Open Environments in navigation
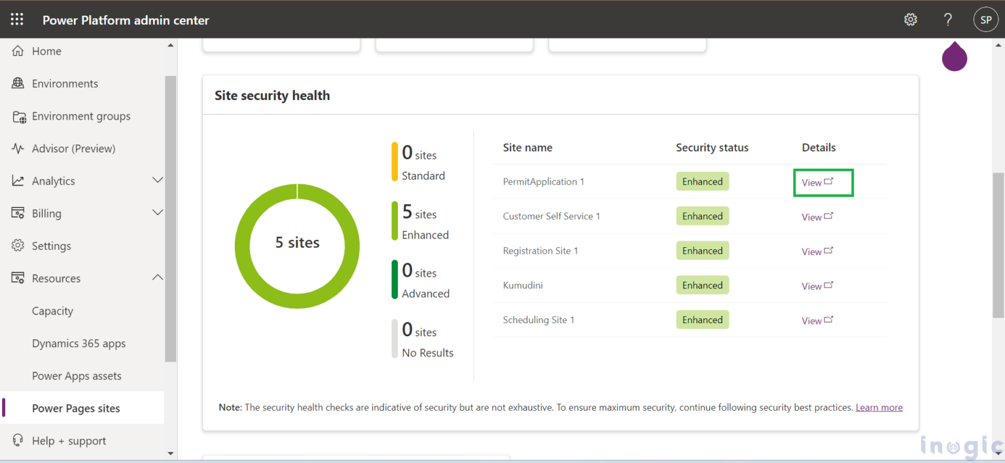Screen dimensions: 1005x463 pos(65,84)
